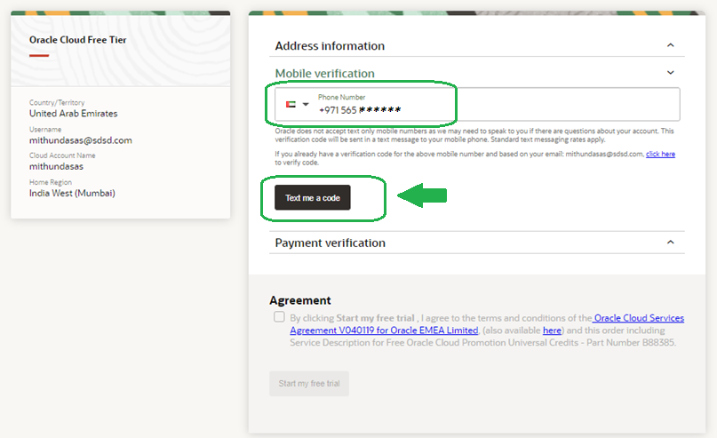Click the Start my free trial button
Screen dimensions: 717x438
[309, 383]
